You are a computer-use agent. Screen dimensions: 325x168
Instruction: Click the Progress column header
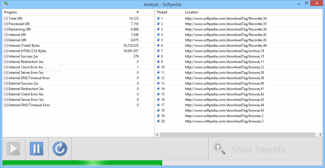[x=37, y=12]
